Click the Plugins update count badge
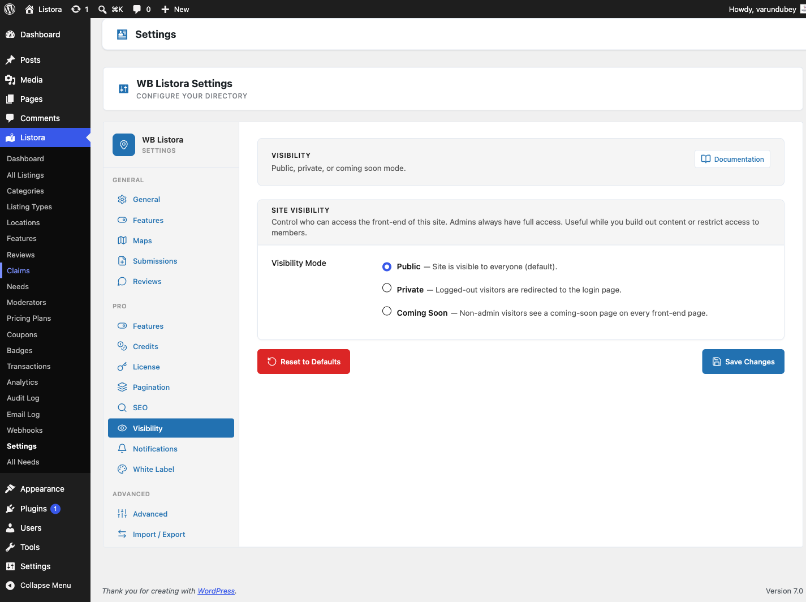 [x=55, y=509]
